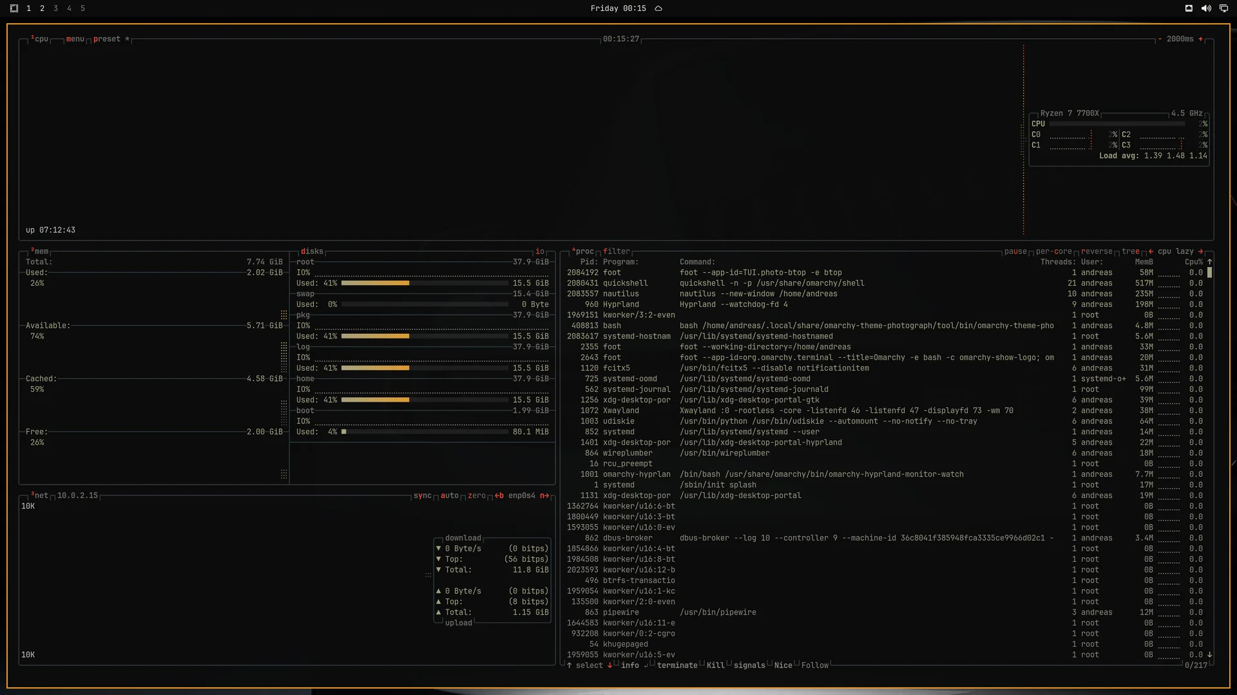Click the plus to increase update interval

click(1200, 39)
